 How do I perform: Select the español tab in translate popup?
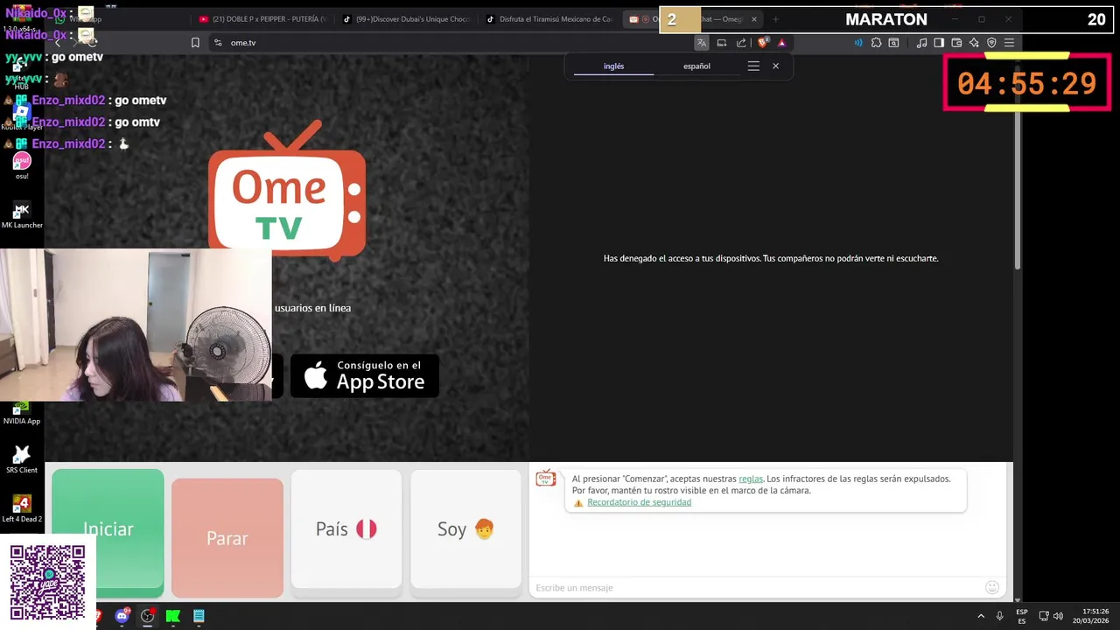[x=696, y=66]
